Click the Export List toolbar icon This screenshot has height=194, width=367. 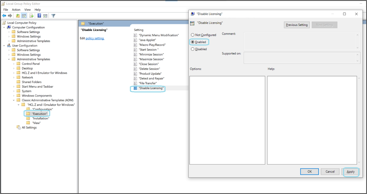pyautogui.click(x=31, y=16)
